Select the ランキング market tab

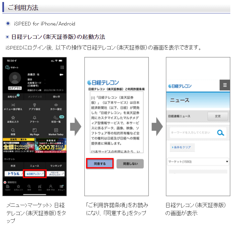coord(56,166)
